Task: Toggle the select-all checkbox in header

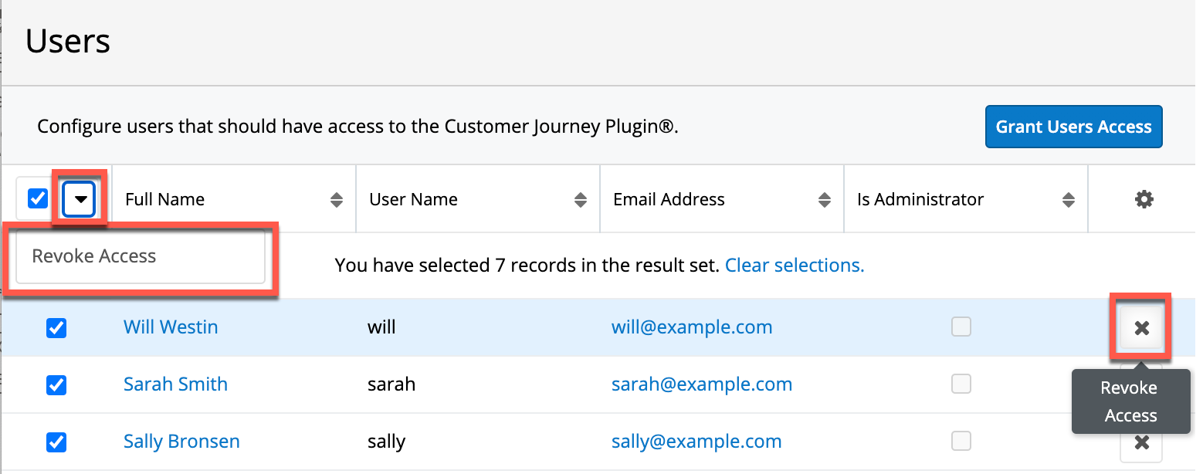Action: pos(38,199)
